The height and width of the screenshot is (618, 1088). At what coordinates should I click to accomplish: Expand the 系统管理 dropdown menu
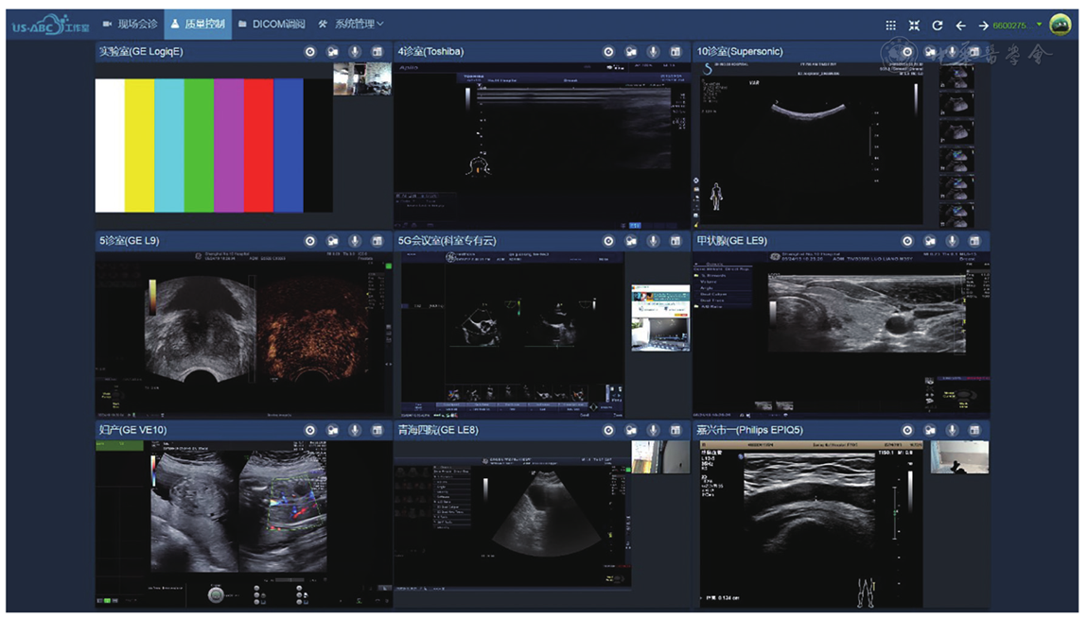[x=351, y=24]
